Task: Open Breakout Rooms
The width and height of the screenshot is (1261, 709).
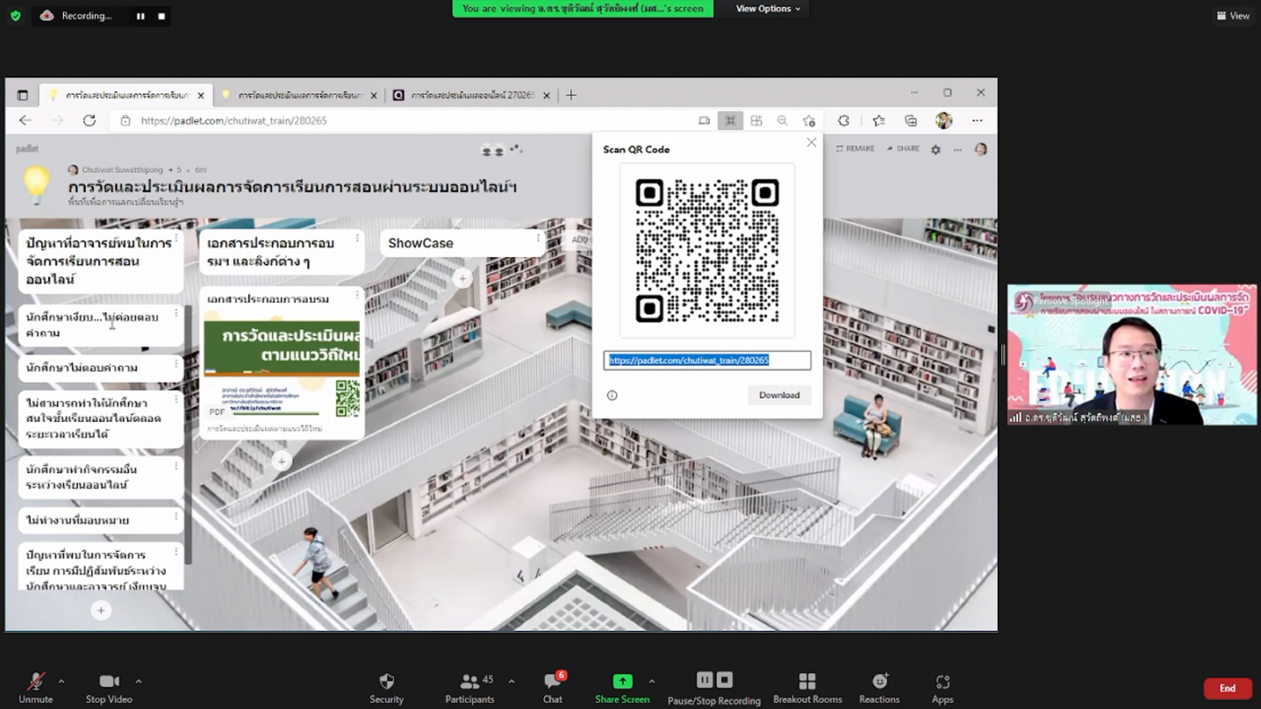Action: point(807,687)
